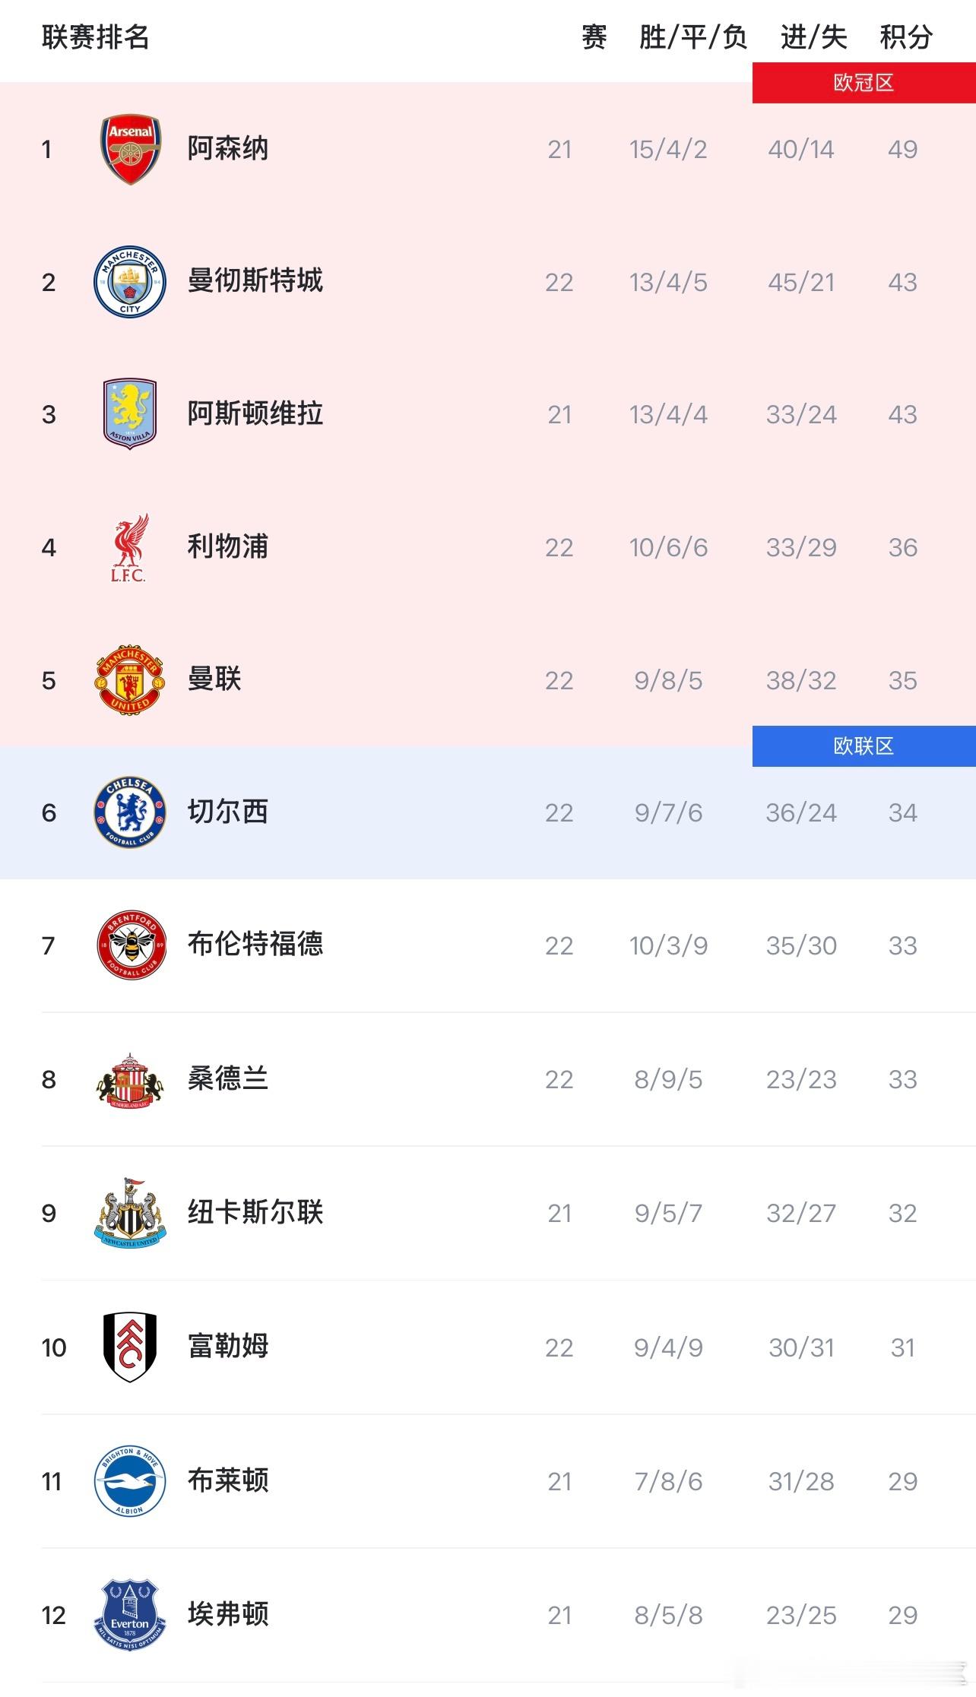
Task: Click the Sunderland club crest
Action: pyautogui.click(x=129, y=1079)
